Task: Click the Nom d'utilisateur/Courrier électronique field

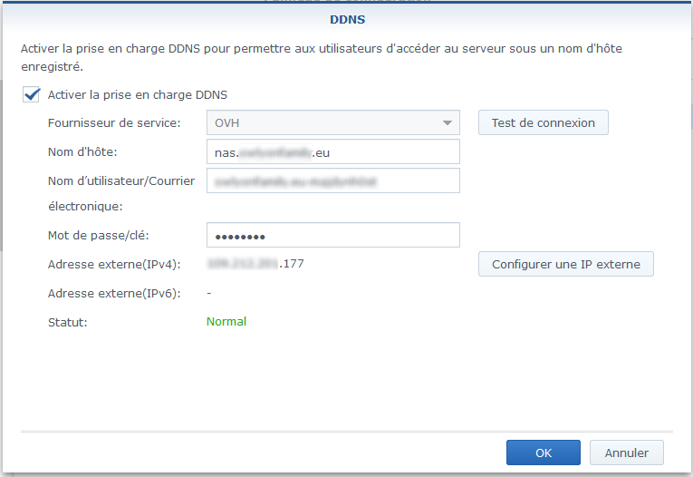Action: coord(332,181)
